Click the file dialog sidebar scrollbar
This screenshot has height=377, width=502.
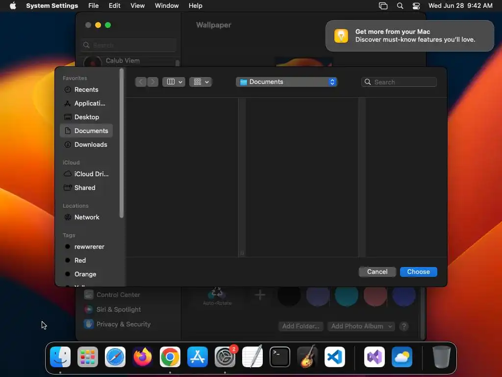(122, 144)
